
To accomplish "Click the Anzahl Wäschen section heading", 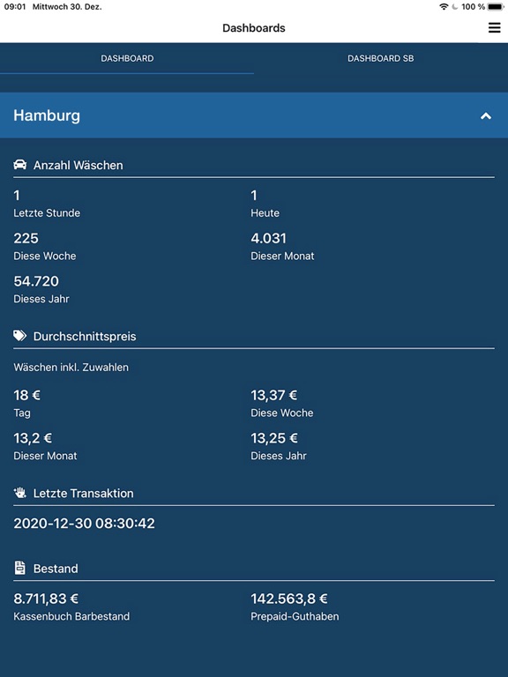I will click(78, 165).
